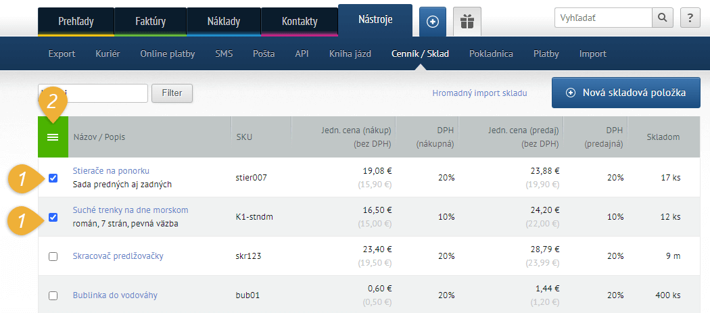The image size is (710, 313).
Task: Switch to the Faktúry tab
Action: (150, 21)
